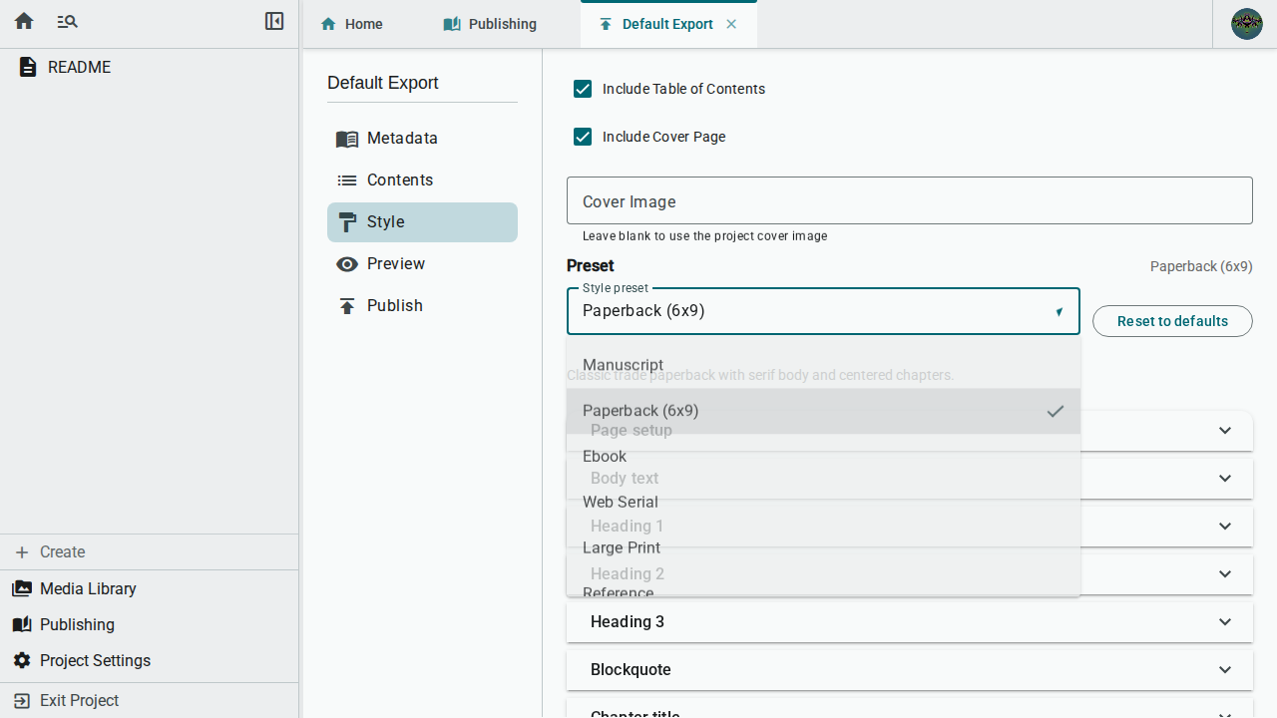This screenshot has width=1277, height=718.
Task: Click the sidebar Publishing book icon
Action: (x=22, y=624)
